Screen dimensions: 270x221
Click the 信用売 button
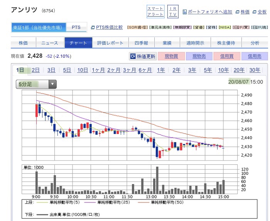coord(254,57)
